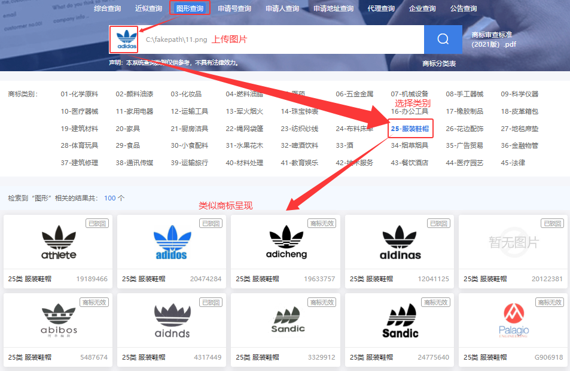Open the 申请号查询 tab
The height and width of the screenshot is (371, 570).
coord(234,8)
